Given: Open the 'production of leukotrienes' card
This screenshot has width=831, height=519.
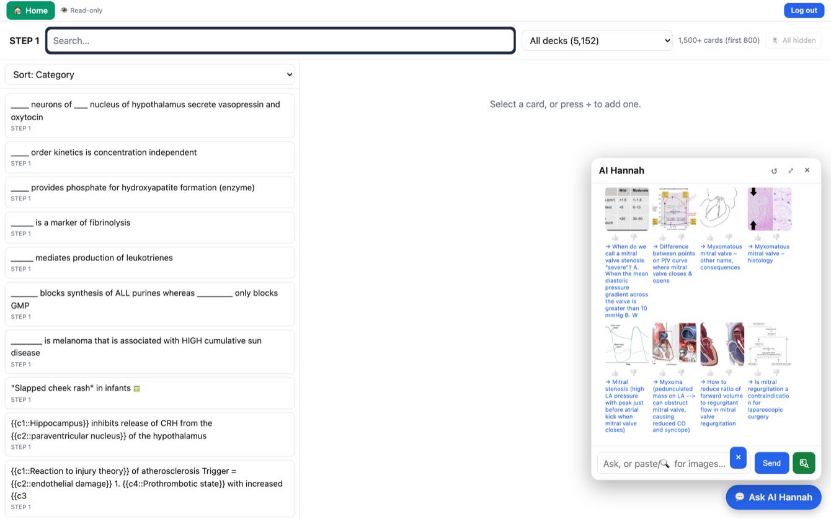Looking at the screenshot, I should [149, 262].
